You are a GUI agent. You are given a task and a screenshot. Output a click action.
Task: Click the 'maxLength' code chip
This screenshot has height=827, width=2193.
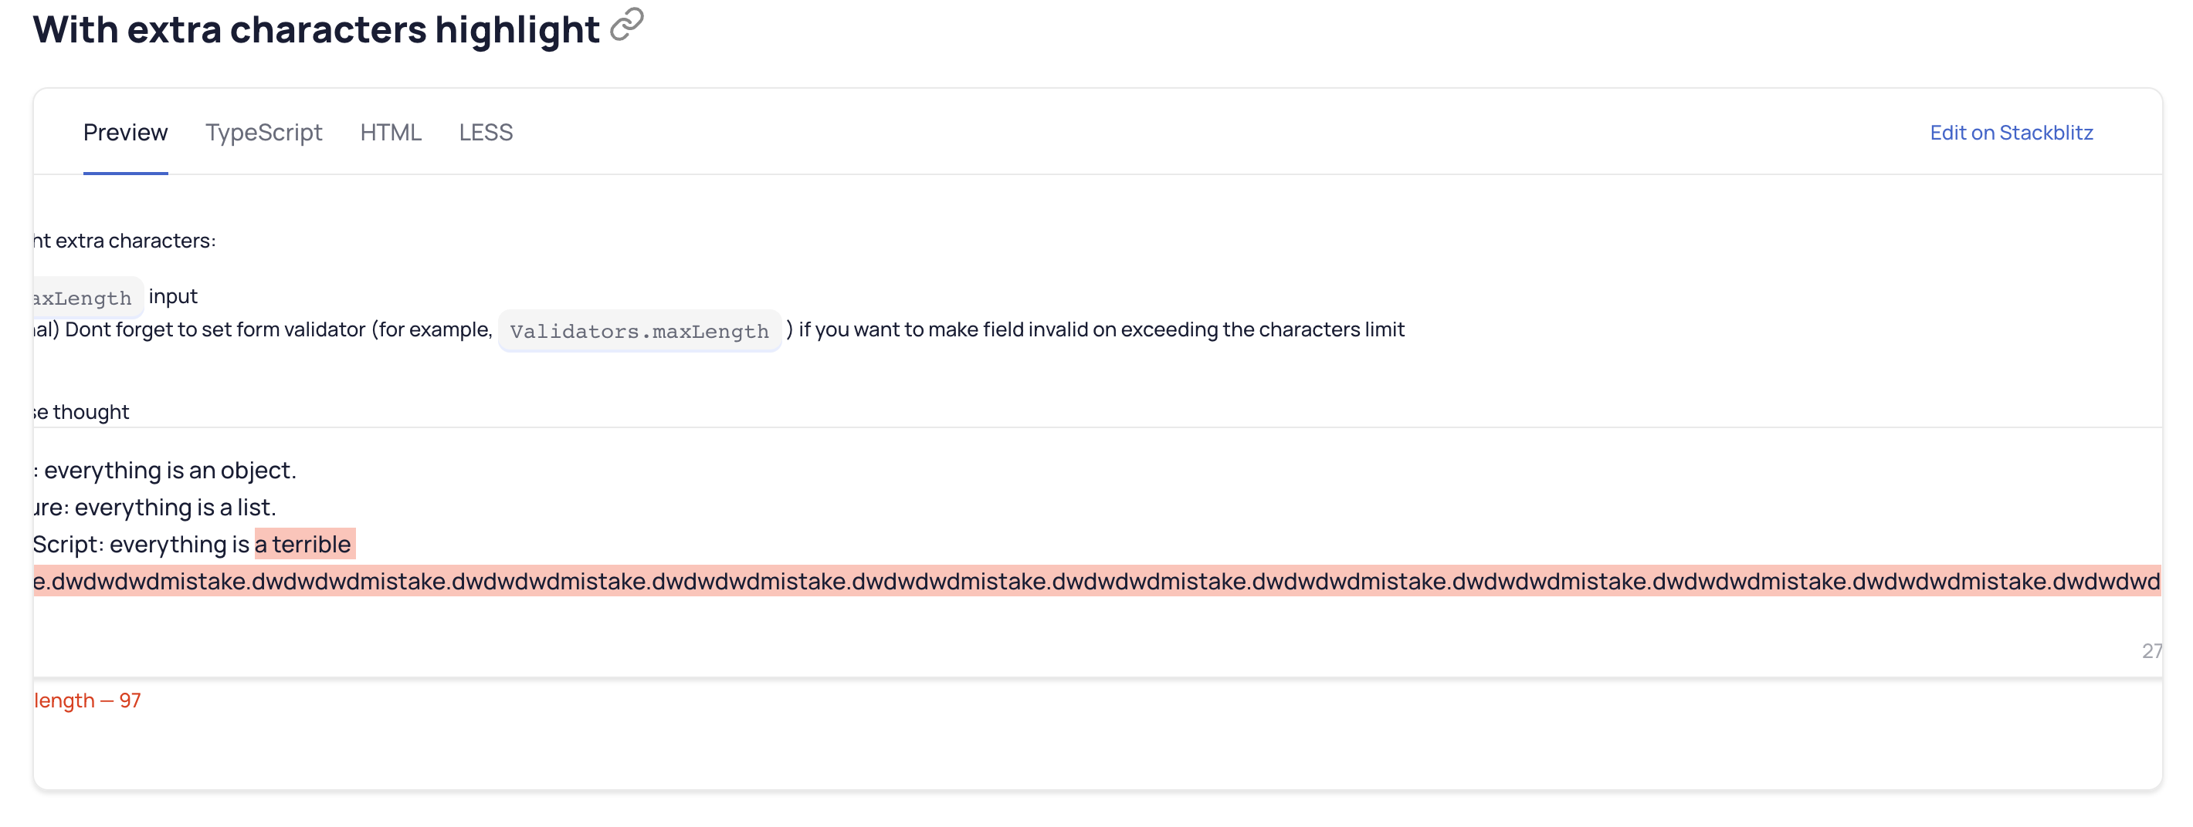coord(83,298)
